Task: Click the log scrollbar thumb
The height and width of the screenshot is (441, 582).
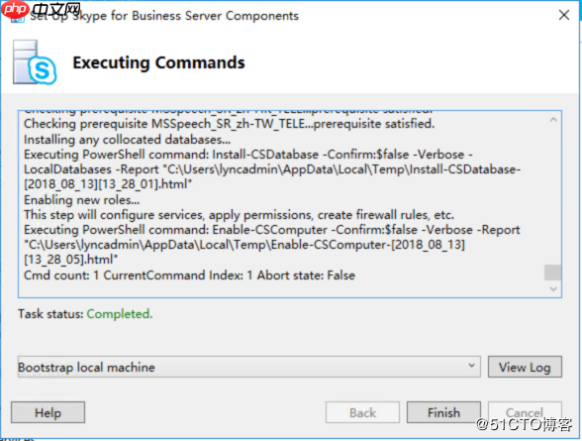Action: [x=552, y=273]
